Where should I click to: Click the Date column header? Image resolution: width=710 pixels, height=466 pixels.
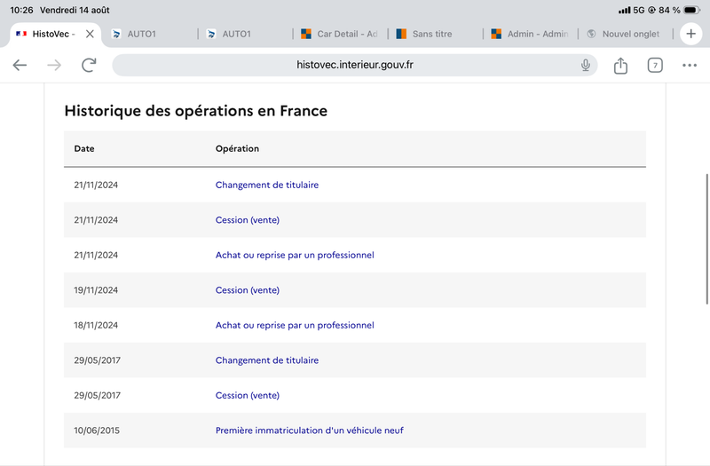pyautogui.click(x=84, y=148)
